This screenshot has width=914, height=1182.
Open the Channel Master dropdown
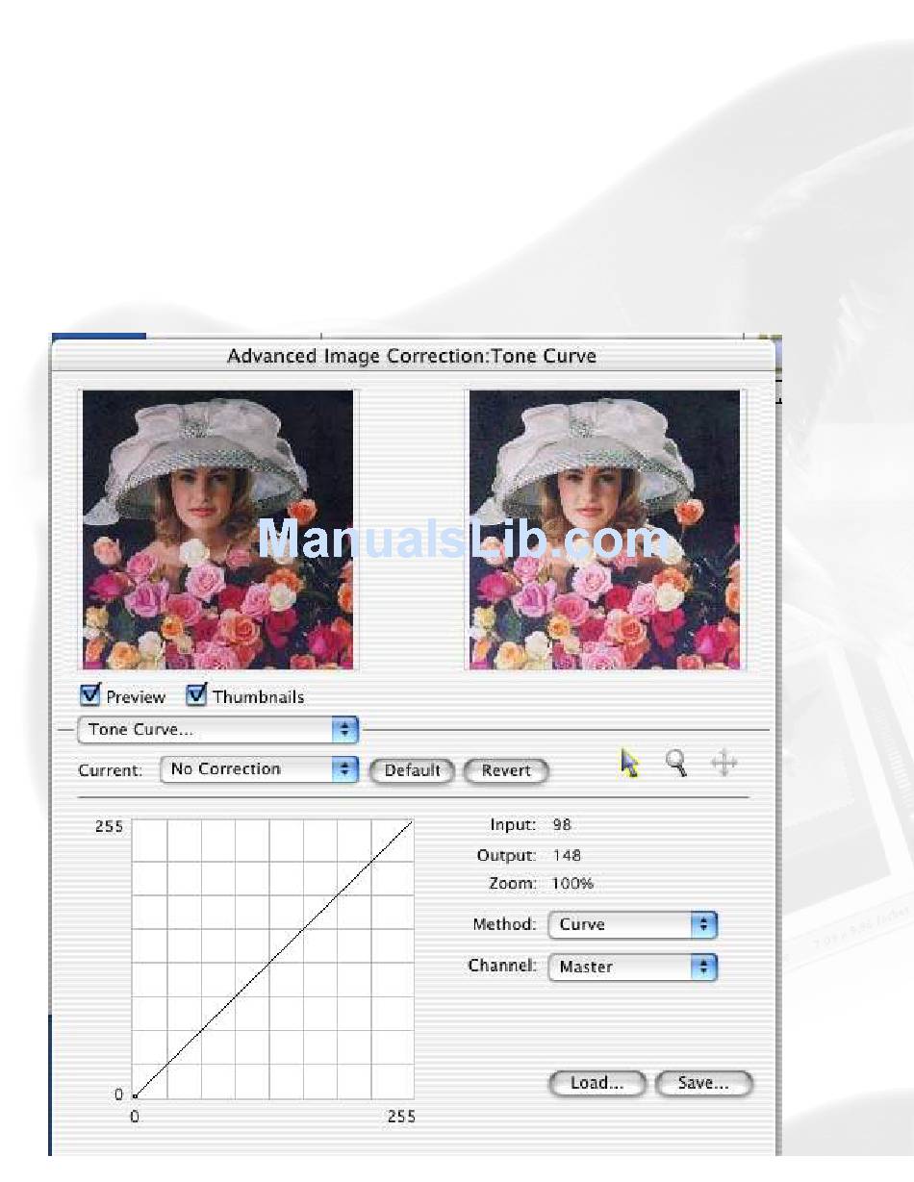(x=633, y=968)
